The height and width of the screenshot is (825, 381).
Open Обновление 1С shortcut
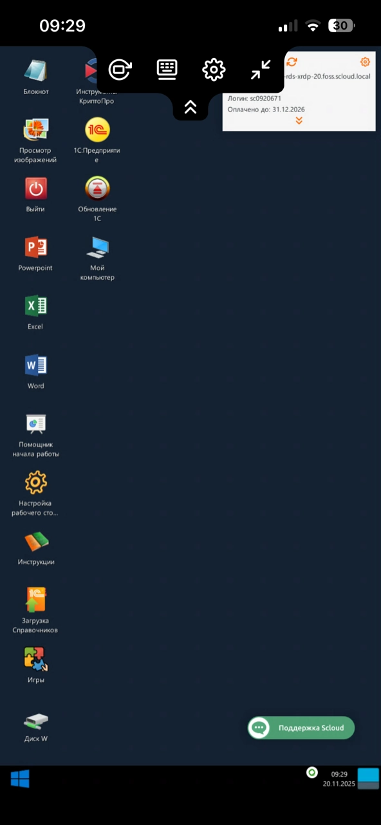tap(97, 189)
